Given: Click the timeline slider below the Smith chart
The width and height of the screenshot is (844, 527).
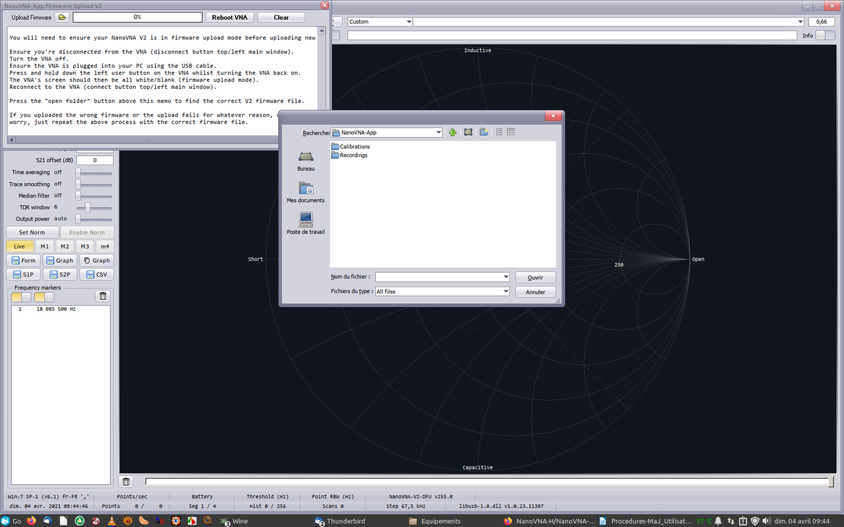Looking at the screenshot, I should coord(490,482).
